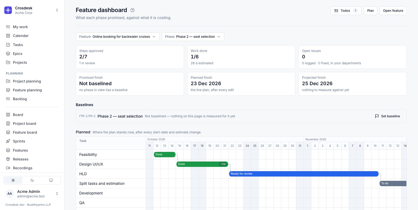
Task: Switch to system theme monitor toggle
Action: coord(51,180)
